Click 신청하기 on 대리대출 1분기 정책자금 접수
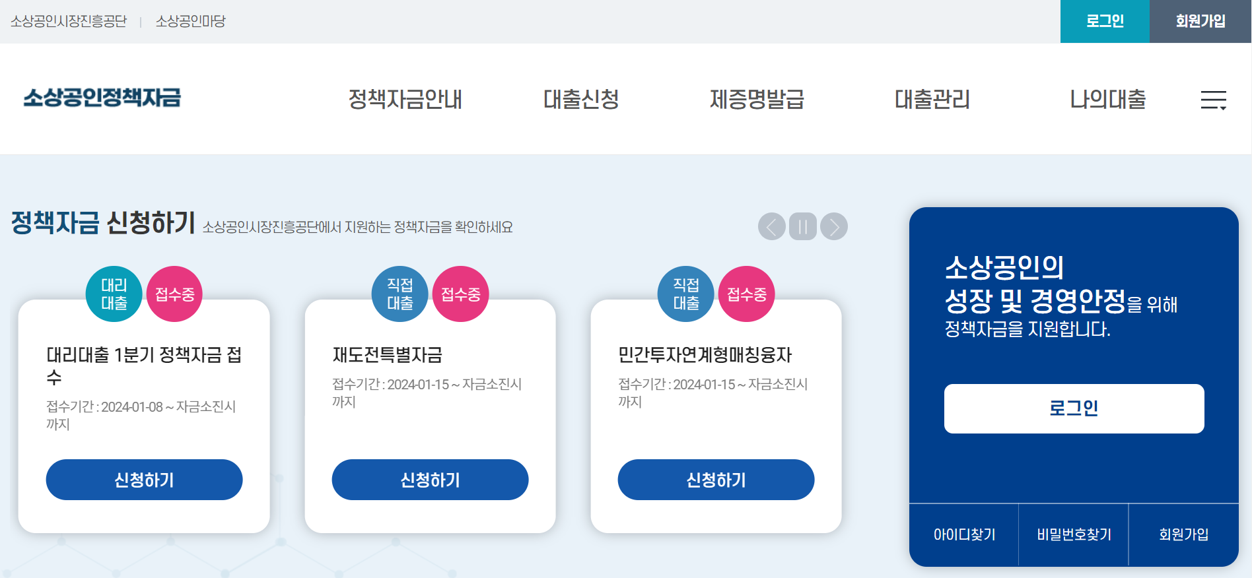The height and width of the screenshot is (578, 1252). (x=144, y=480)
